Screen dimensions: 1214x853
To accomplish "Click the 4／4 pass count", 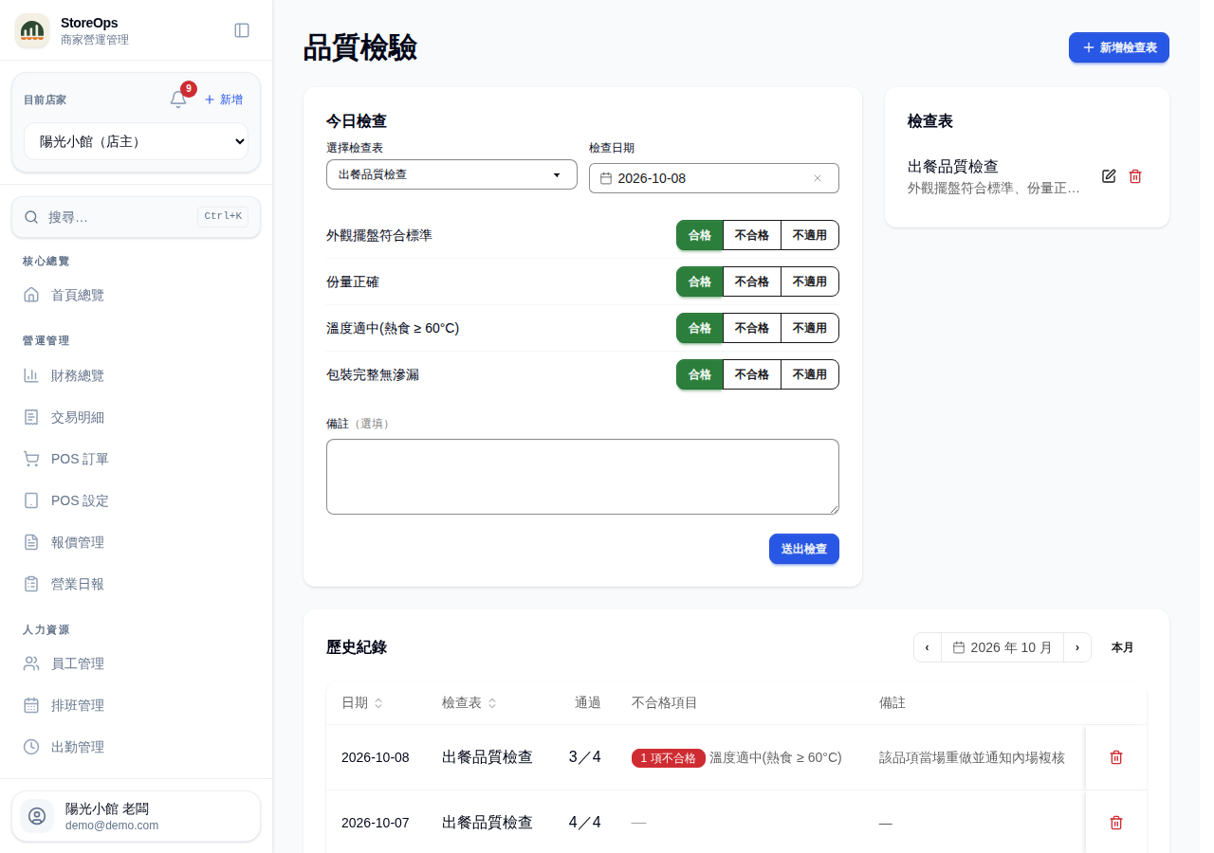I will [x=585, y=823].
